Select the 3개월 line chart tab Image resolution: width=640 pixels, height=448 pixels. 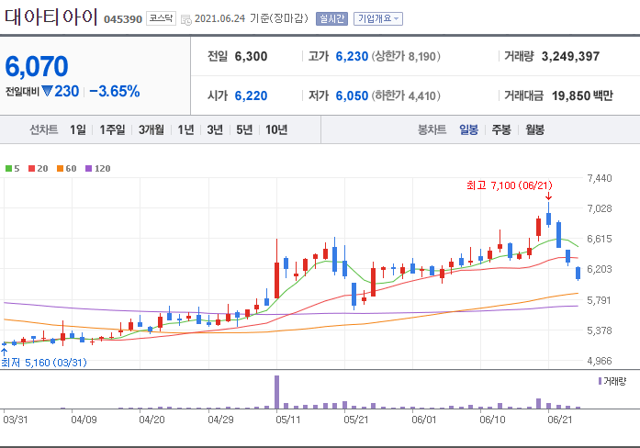point(151,129)
